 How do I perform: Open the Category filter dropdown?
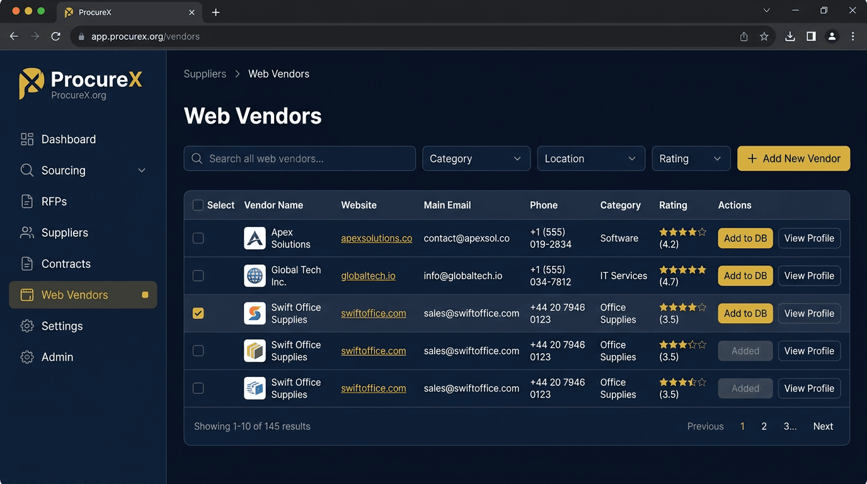click(476, 159)
